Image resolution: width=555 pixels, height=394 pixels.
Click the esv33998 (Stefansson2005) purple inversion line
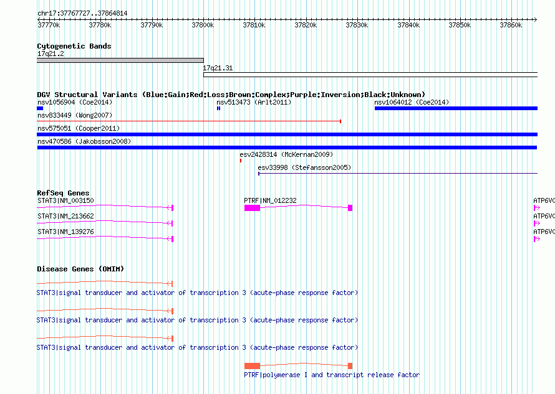[398, 174]
